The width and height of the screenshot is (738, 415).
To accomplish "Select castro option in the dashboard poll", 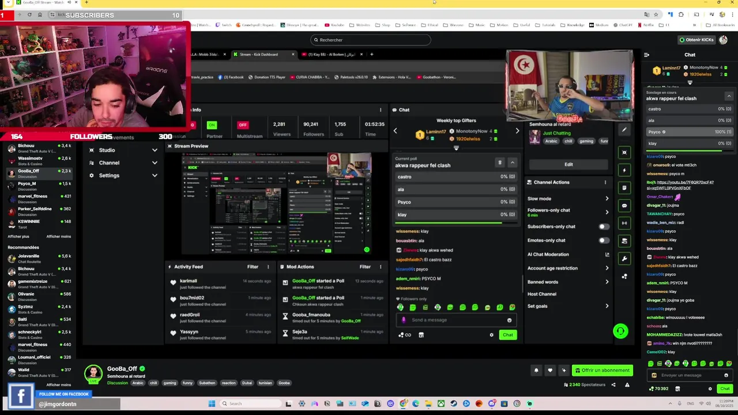I will tap(455, 177).
